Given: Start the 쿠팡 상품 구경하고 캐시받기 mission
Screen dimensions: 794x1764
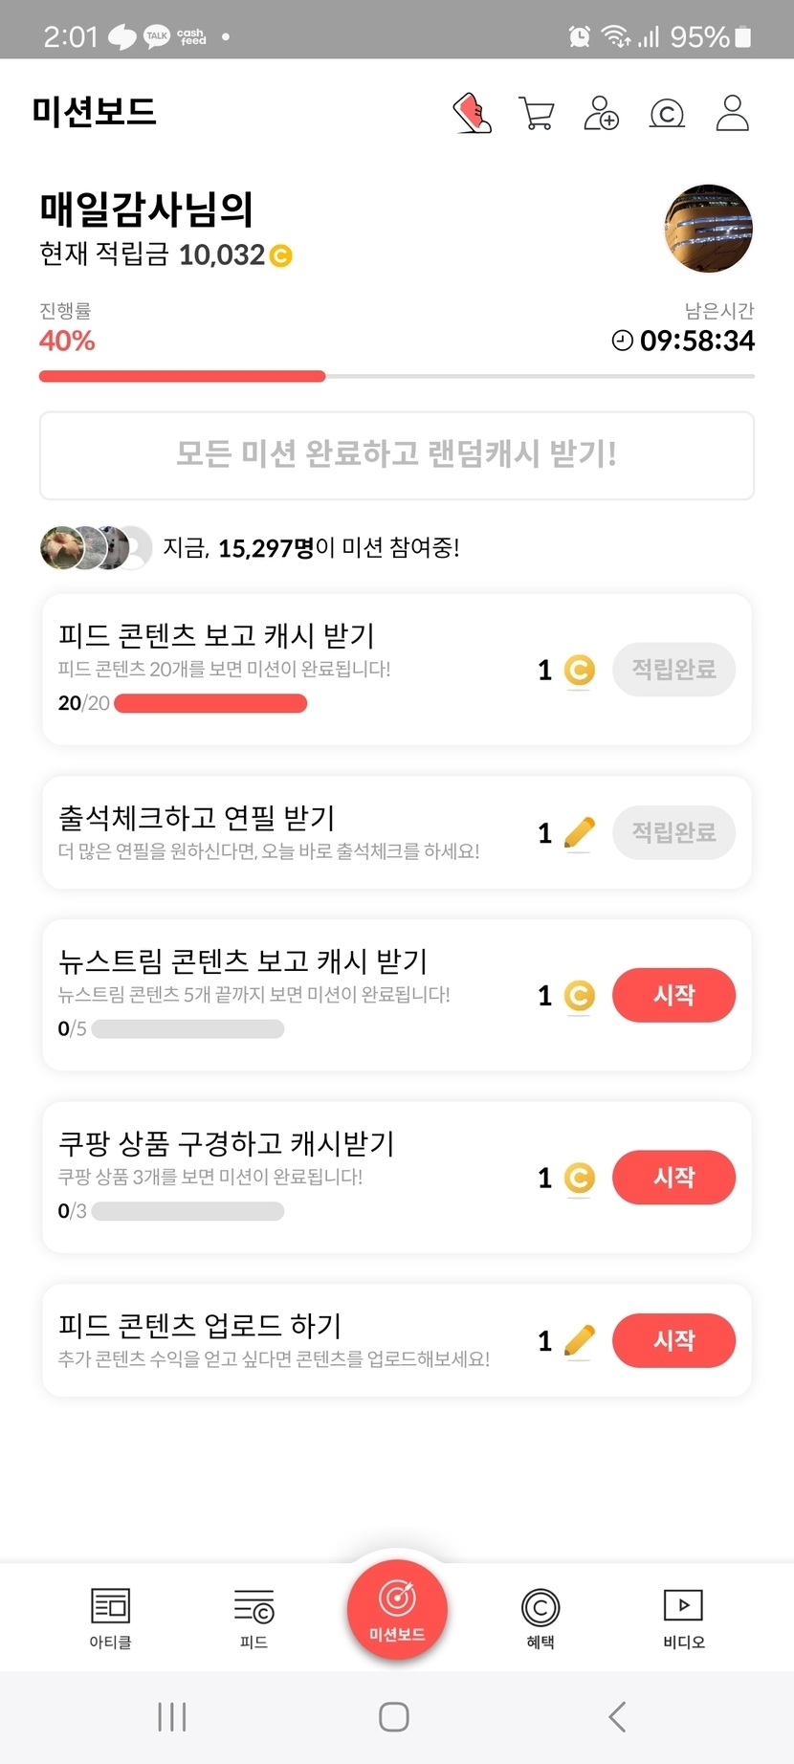Looking at the screenshot, I should pyautogui.click(x=673, y=1177).
